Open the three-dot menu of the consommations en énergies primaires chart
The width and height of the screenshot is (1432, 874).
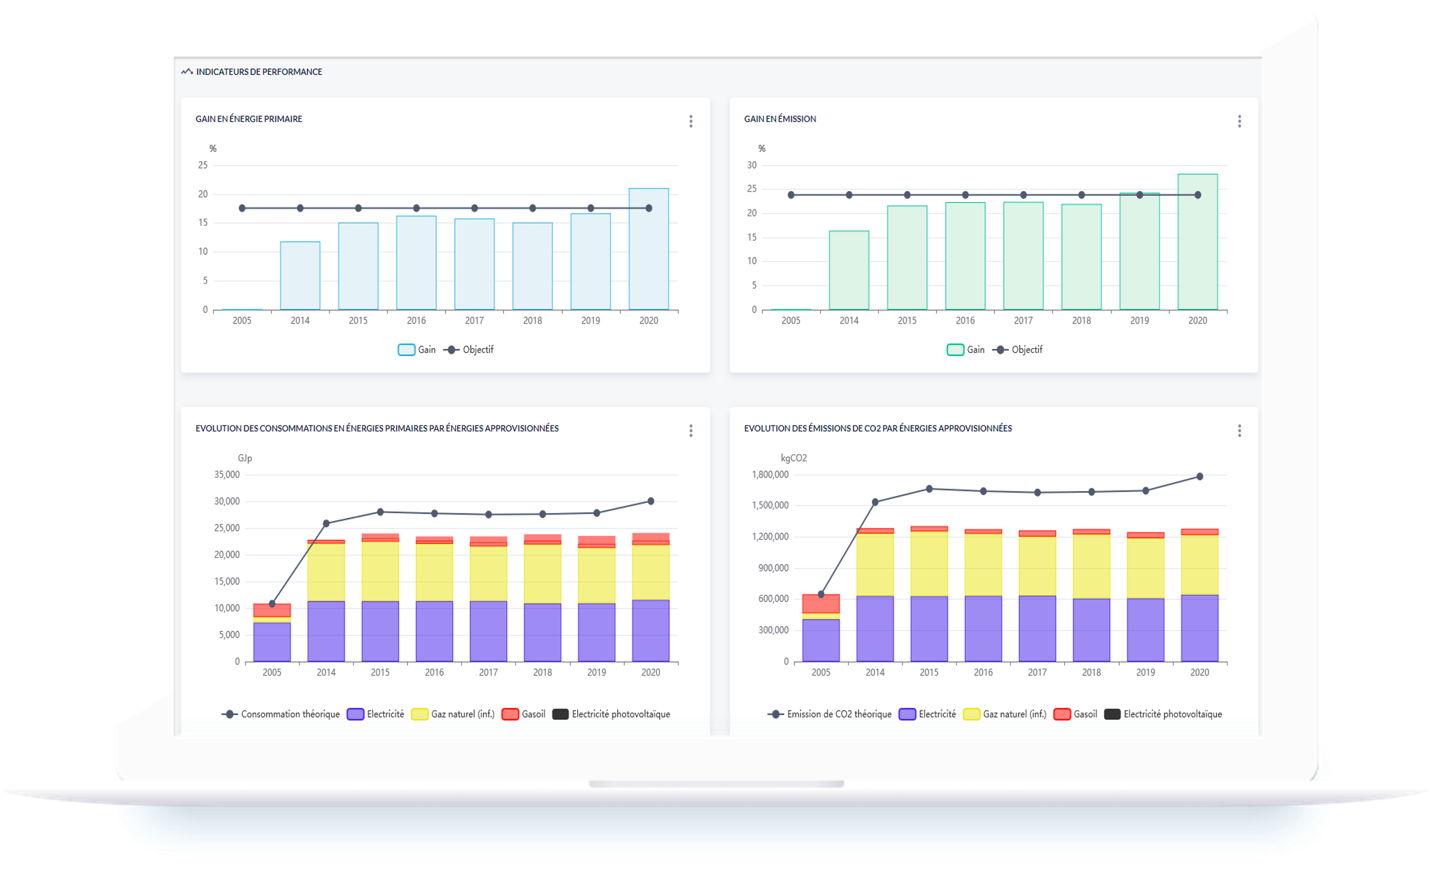691,430
